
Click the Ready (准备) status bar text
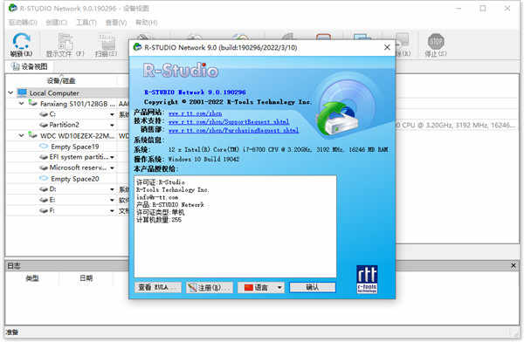tap(12, 332)
